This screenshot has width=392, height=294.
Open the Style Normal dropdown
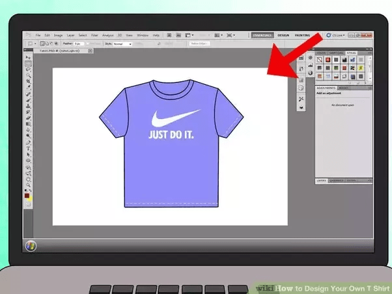pos(122,44)
